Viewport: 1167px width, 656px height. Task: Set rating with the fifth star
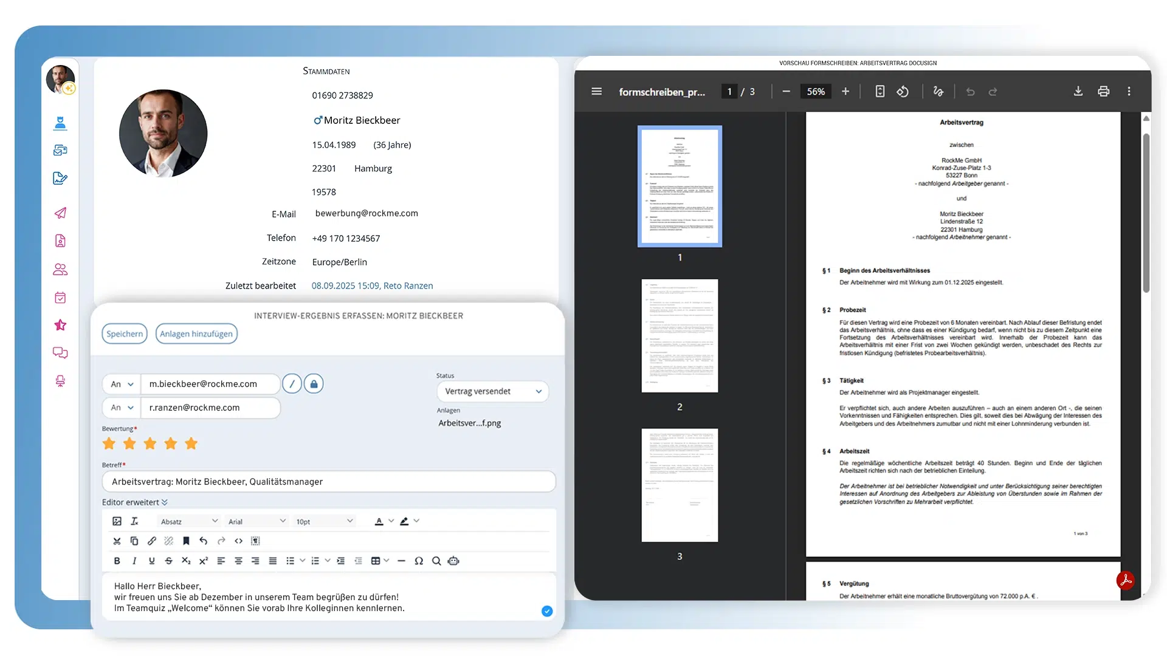(191, 443)
